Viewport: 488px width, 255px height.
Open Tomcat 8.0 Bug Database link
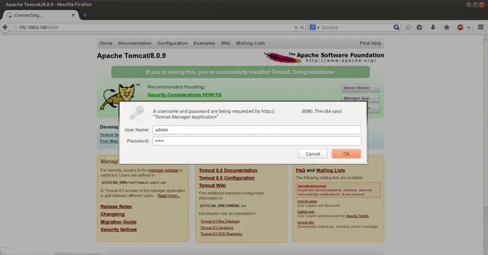(220, 221)
